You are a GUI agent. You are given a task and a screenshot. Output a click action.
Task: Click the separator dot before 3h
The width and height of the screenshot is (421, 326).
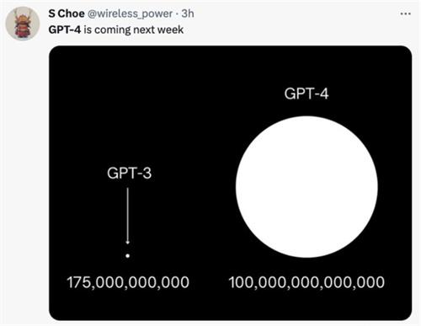[177, 13]
